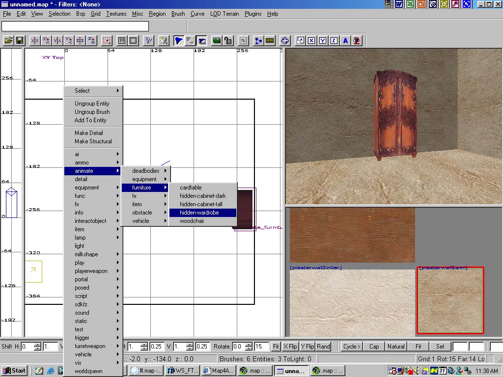Click the Rotate value input field
Screen dimensions: 503x377
(237, 346)
